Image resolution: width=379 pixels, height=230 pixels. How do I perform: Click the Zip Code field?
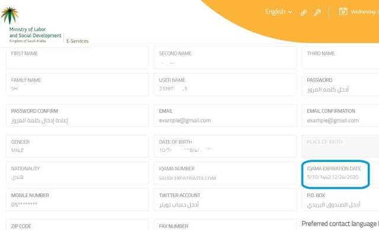tap(77, 225)
